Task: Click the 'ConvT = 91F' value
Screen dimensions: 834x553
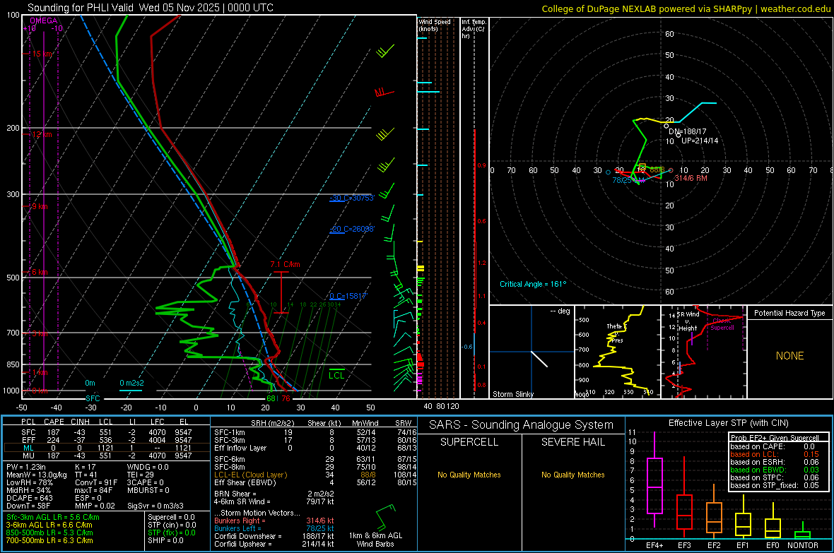Action: (95, 483)
